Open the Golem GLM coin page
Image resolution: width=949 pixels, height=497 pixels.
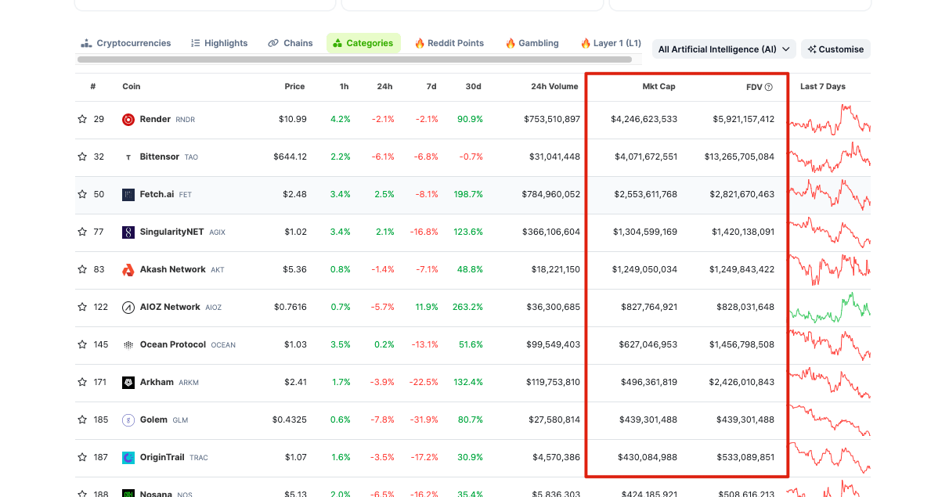tap(164, 420)
